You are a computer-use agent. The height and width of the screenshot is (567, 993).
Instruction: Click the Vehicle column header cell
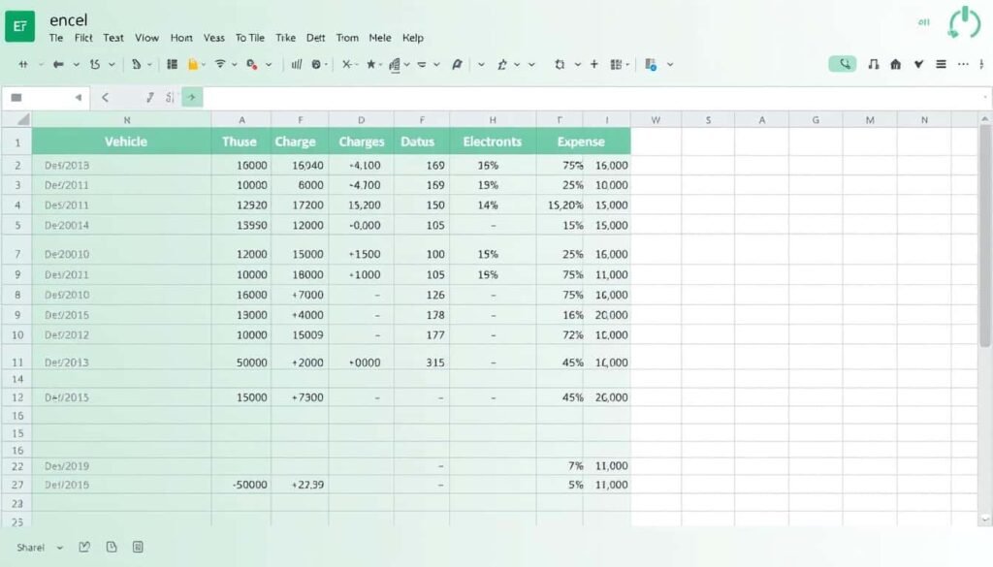(125, 142)
